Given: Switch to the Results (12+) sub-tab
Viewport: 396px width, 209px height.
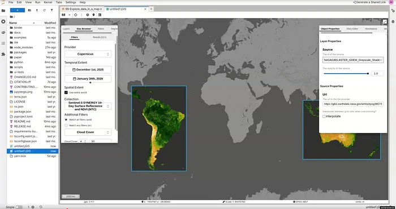Looking at the screenshot, I should click(100, 37).
